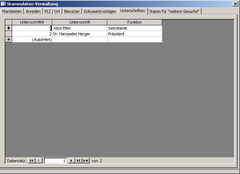Switch to the Anreden tab
This screenshot has height=174, width=240.
coord(33,11)
